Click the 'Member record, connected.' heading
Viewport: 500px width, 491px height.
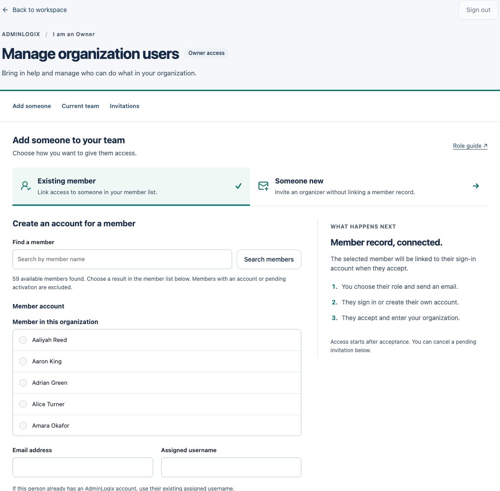point(386,242)
